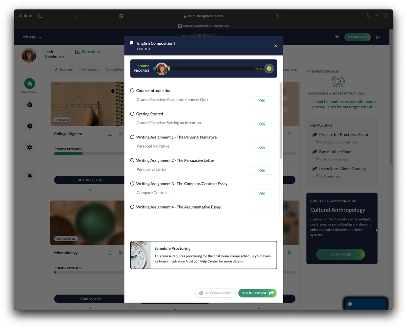This screenshot has width=407, height=328.
Task: Click the course progress bar avatar marker
Action: 162,69
